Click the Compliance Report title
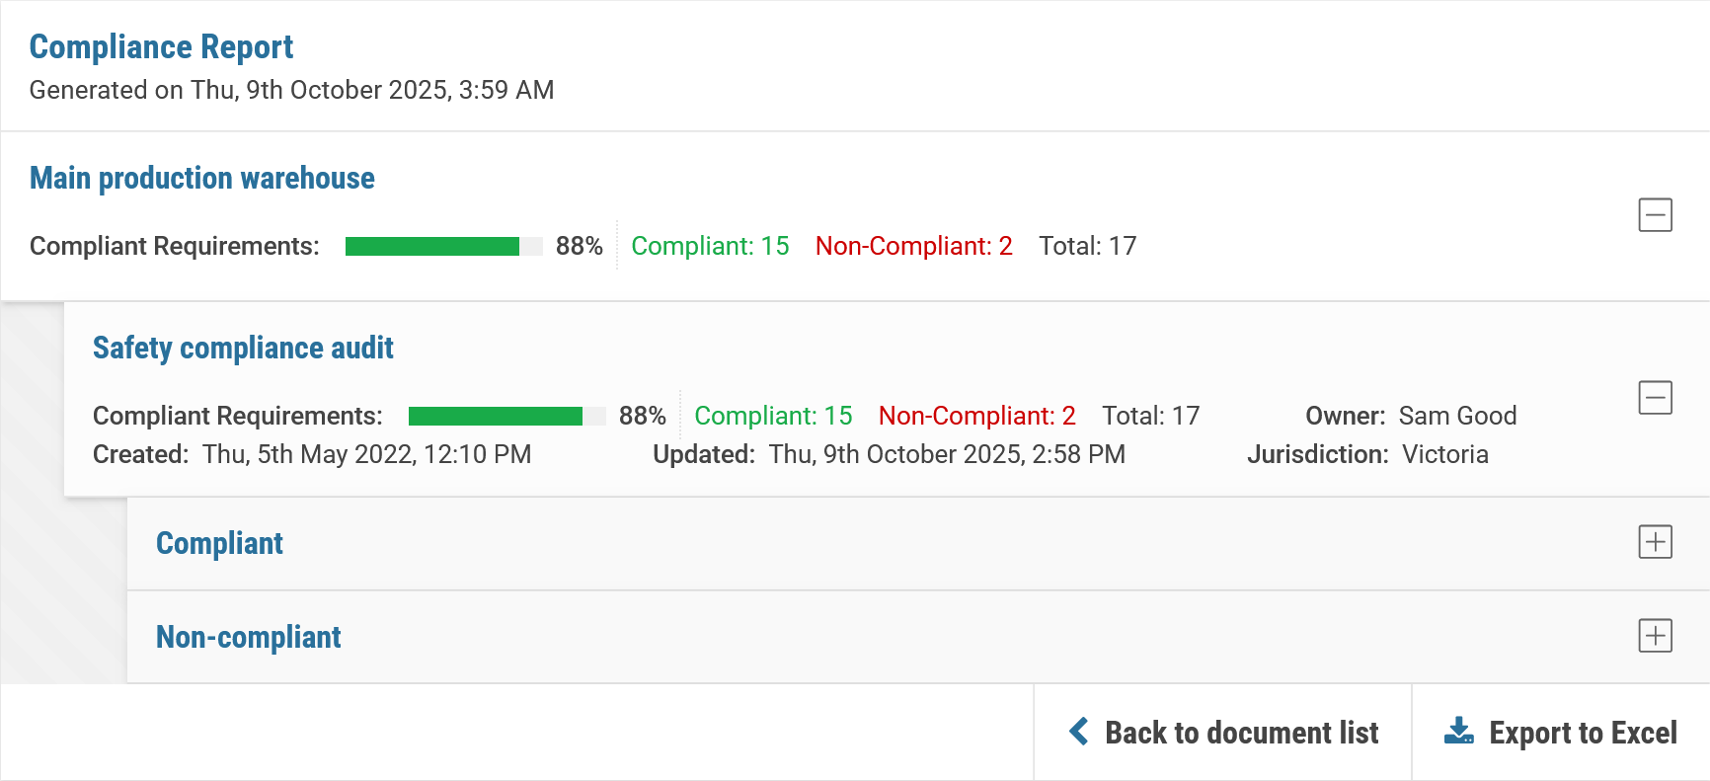 click(x=161, y=46)
